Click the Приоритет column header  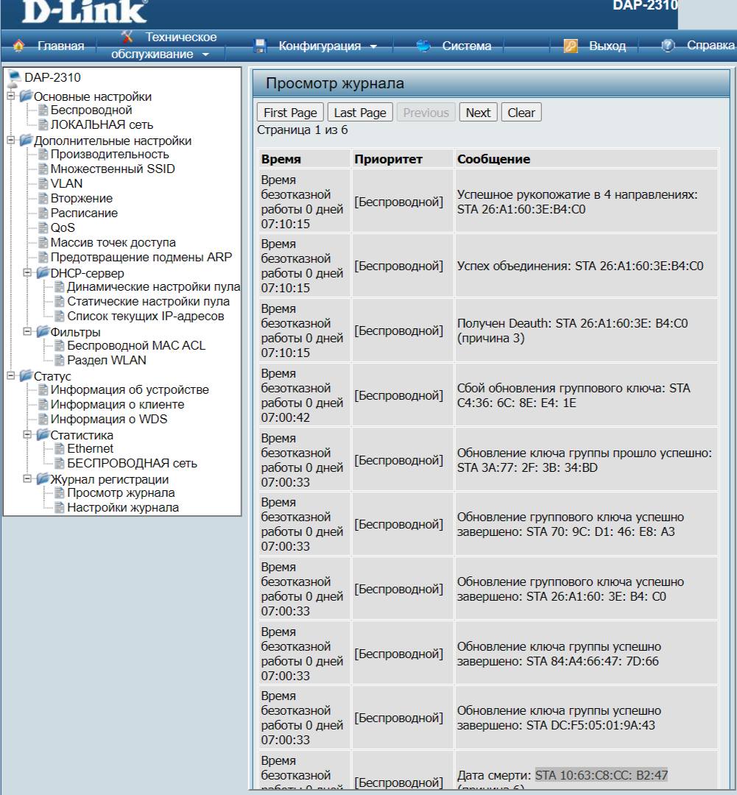coord(389,159)
